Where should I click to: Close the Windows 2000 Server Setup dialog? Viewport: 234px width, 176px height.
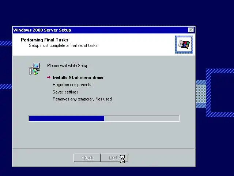click(191, 30)
